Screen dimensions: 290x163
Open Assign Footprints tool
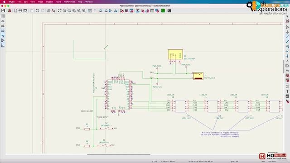pos(147,11)
